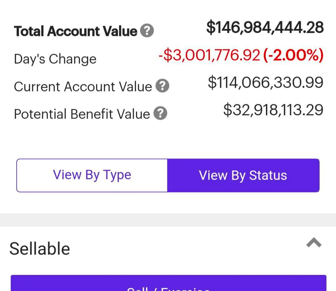Tap the red -$3,001,776.92 change amount
The image size is (336, 291).
tap(209, 55)
